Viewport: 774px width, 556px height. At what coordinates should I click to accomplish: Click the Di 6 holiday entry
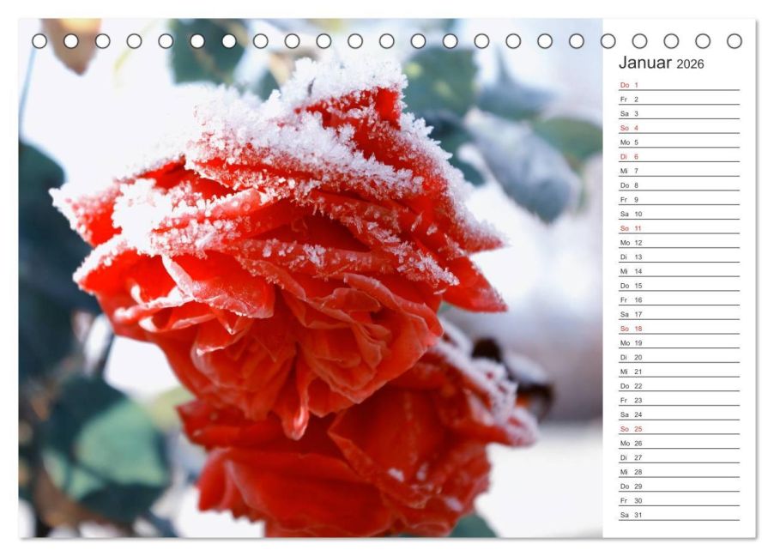tap(680, 156)
